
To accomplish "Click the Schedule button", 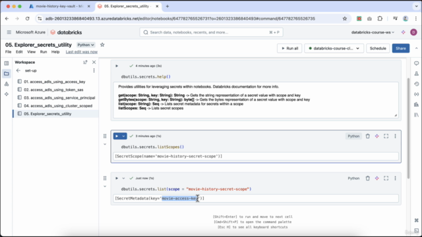I will tap(378, 48).
